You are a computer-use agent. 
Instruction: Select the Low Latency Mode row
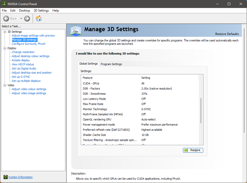point(140,99)
